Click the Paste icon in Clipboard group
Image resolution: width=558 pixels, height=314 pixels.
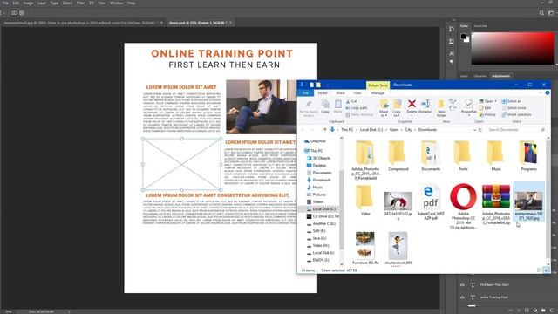pos(337,104)
